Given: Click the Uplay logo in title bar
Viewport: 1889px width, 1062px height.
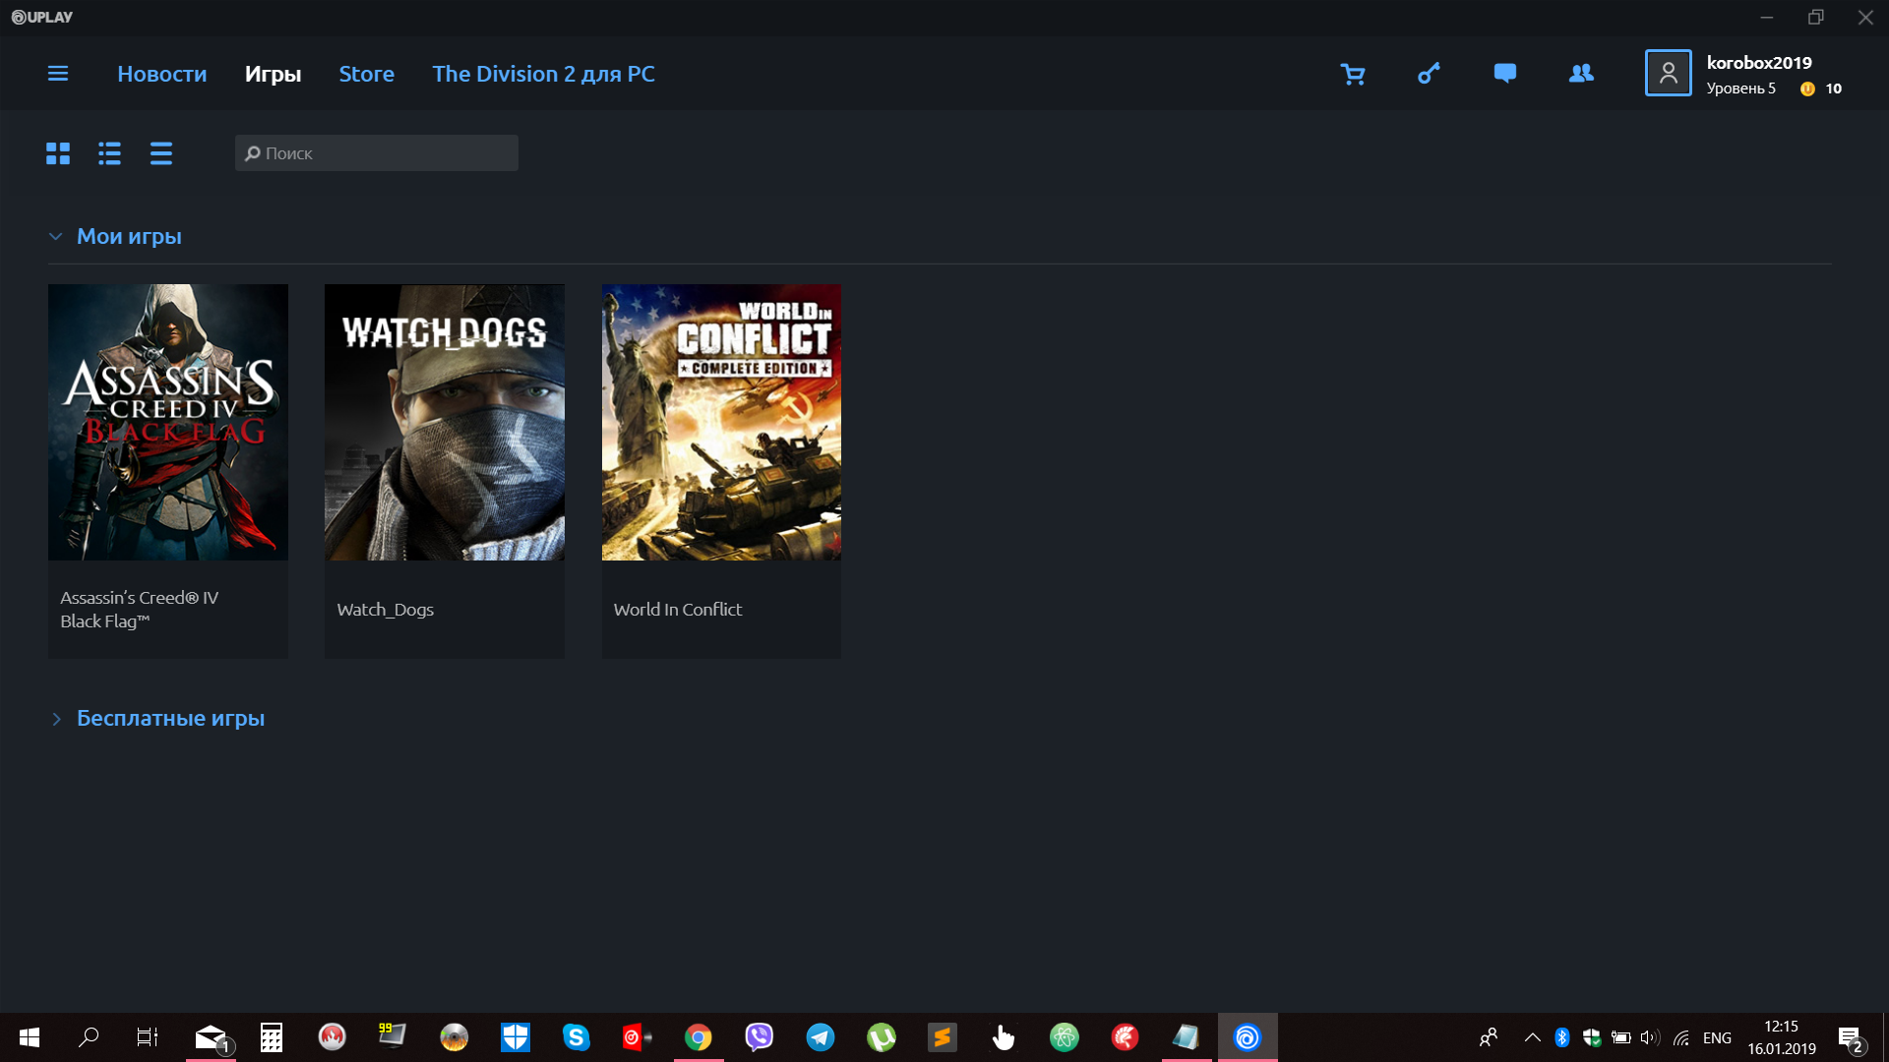Looking at the screenshot, I should (x=41, y=17).
